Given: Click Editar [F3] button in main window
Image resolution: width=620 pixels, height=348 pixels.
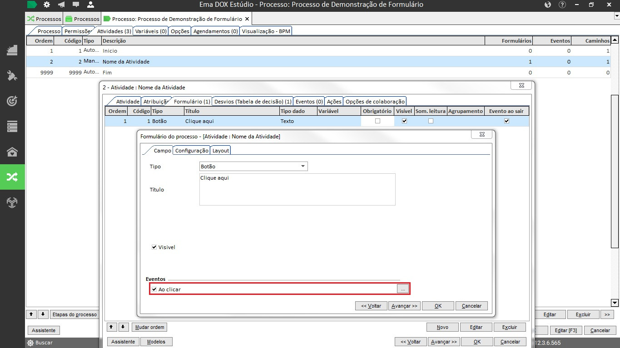Looking at the screenshot, I should tap(566, 330).
